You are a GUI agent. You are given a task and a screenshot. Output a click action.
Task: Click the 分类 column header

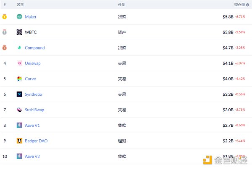coord(121,5)
